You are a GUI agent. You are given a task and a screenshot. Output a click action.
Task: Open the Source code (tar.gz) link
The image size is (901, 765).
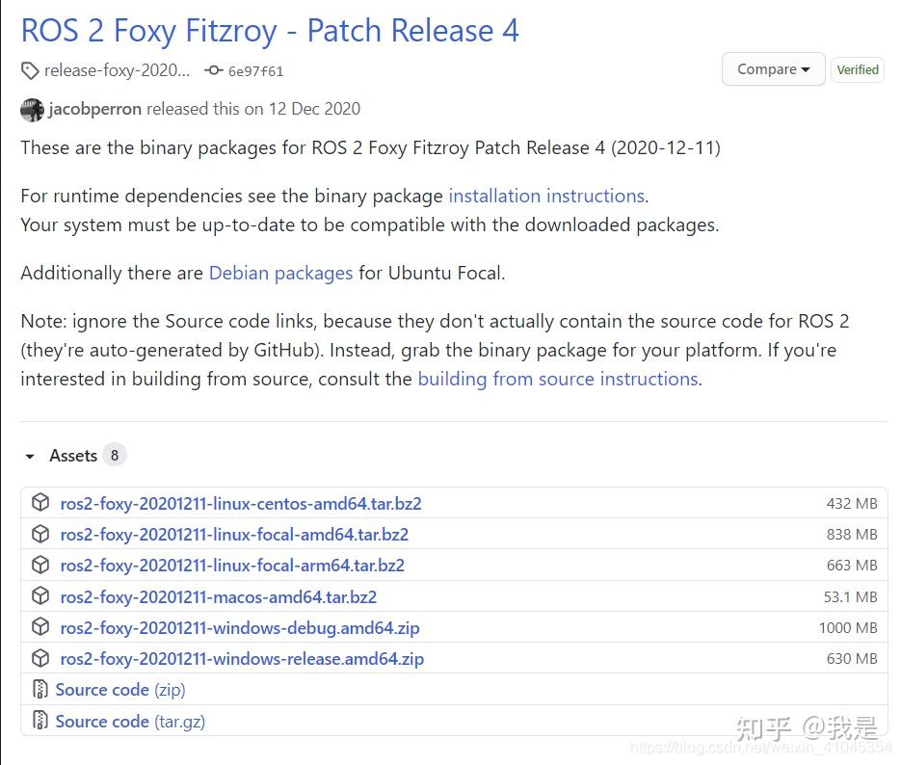click(x=129, y=721)
